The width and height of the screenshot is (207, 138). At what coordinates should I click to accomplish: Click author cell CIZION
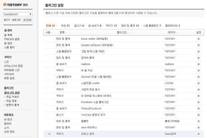click(169, 83)
